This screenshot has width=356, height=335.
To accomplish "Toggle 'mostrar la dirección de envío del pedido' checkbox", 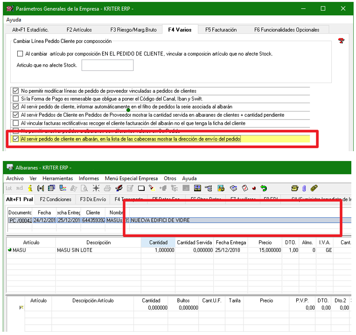I will pos(16,139).
